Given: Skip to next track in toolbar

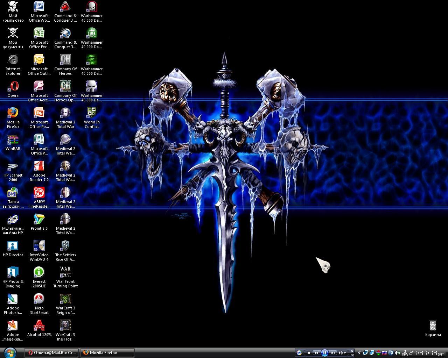Looking at the screenshot, I should (x=333, y=353).
